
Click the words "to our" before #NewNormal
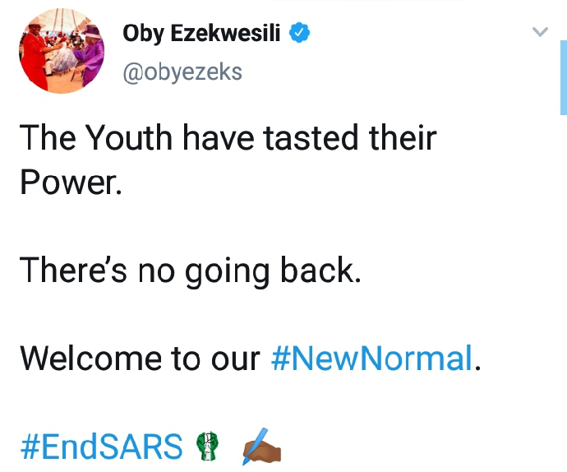pos(216,358)
